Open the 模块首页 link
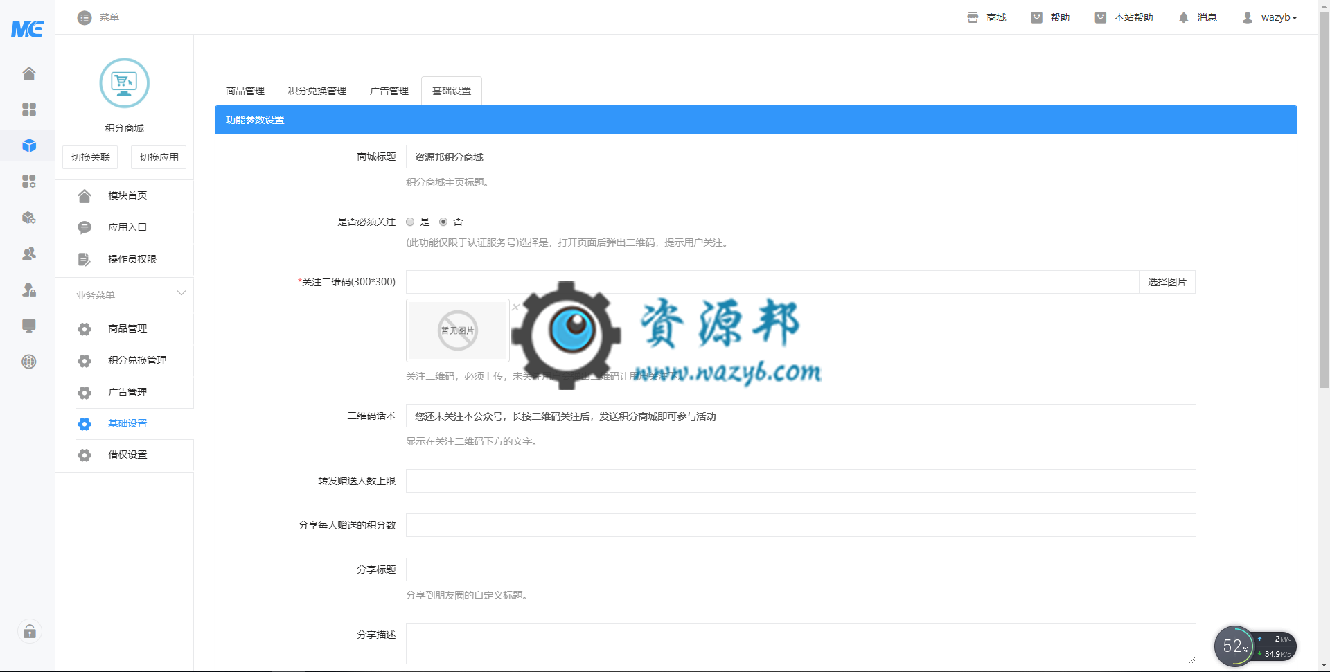 (127, 195)
